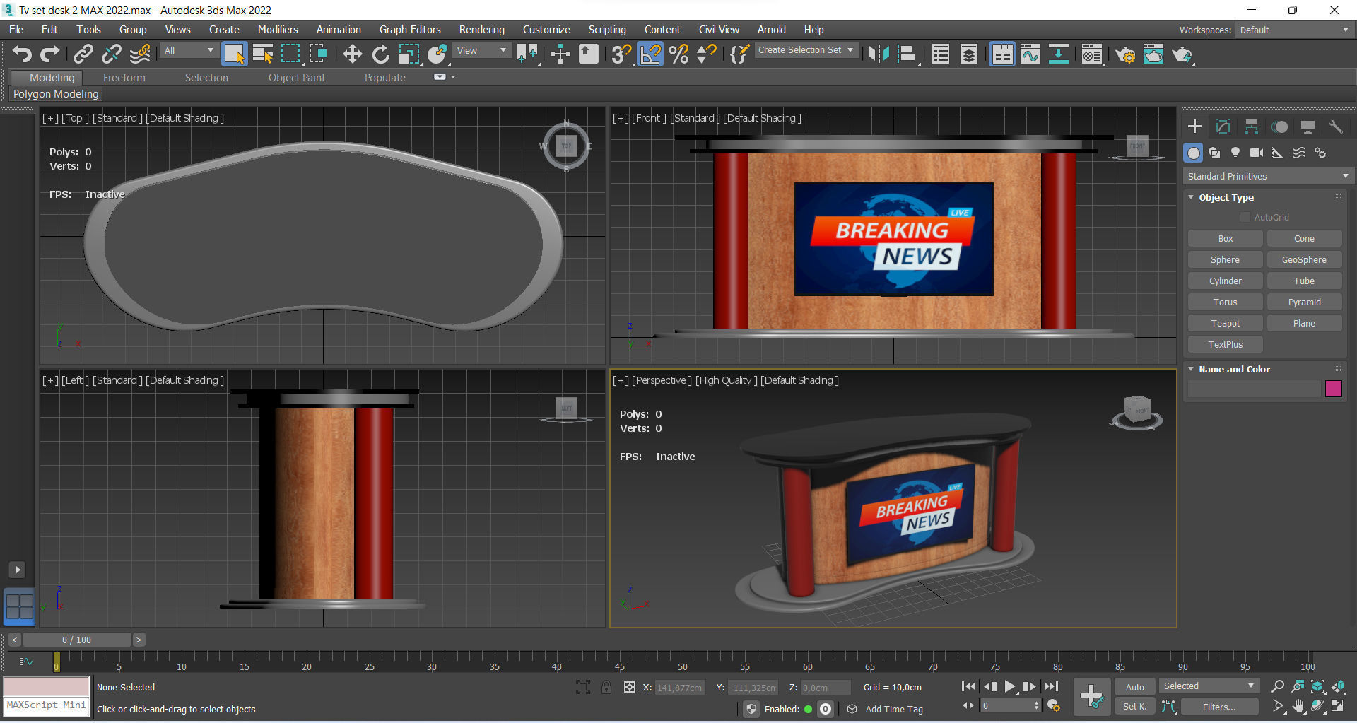Click the Pyramid primitive button
This screenshot has height=723, width=1357.
[x=1304, y=302]
